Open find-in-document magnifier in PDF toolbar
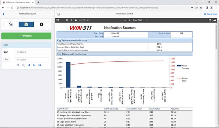The width and height of the screenshot is (219, 128). click(67, 20)
